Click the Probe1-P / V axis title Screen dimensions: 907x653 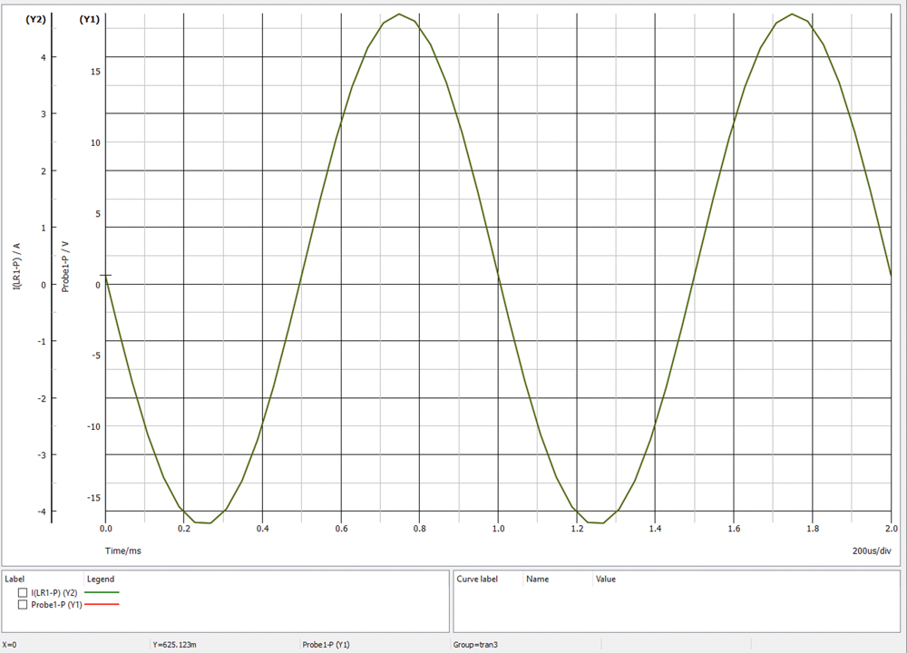65,267
